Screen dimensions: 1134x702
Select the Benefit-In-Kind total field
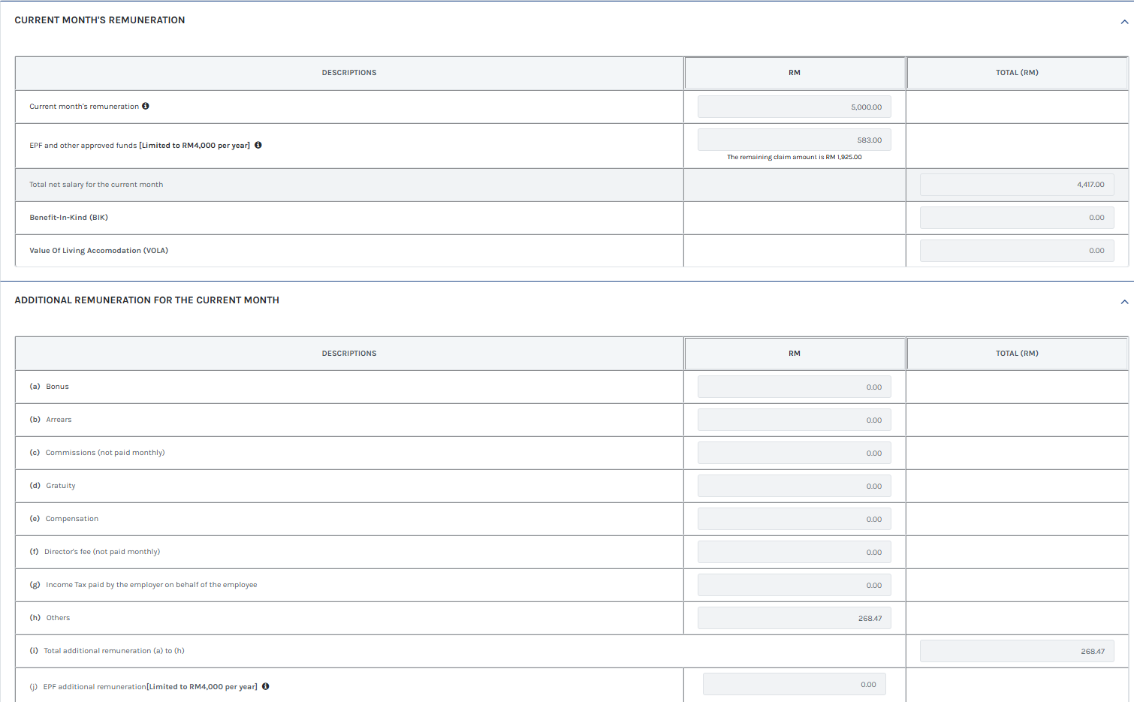[x=1017, y=217]
